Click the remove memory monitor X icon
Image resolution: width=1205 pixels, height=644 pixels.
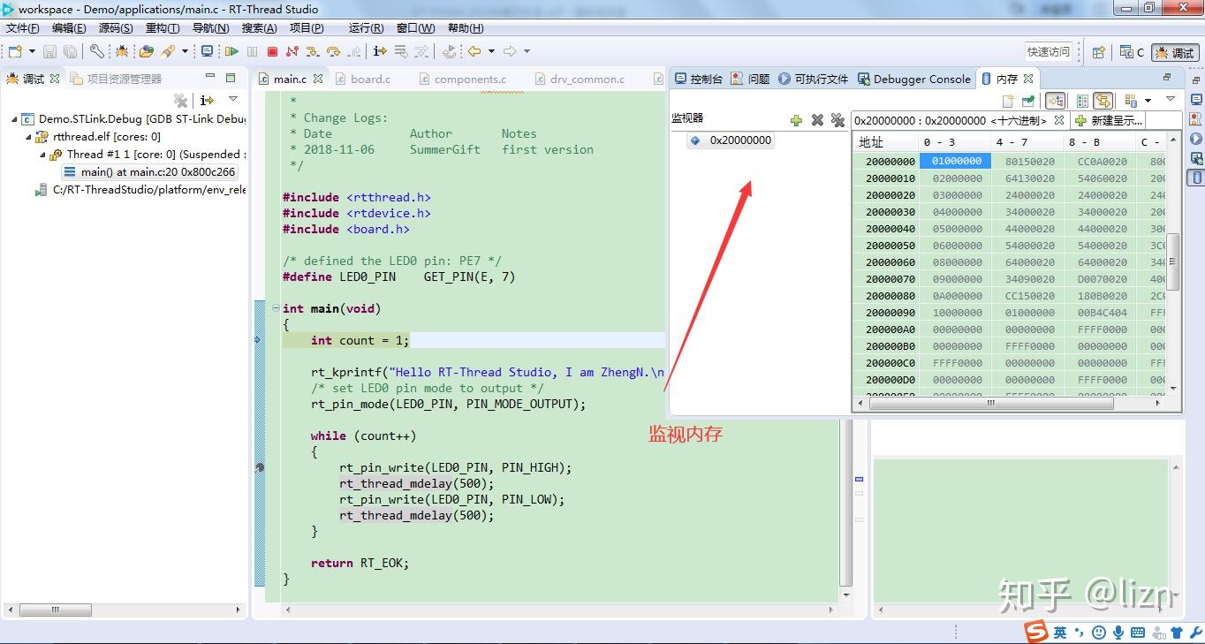coord(817,120)
